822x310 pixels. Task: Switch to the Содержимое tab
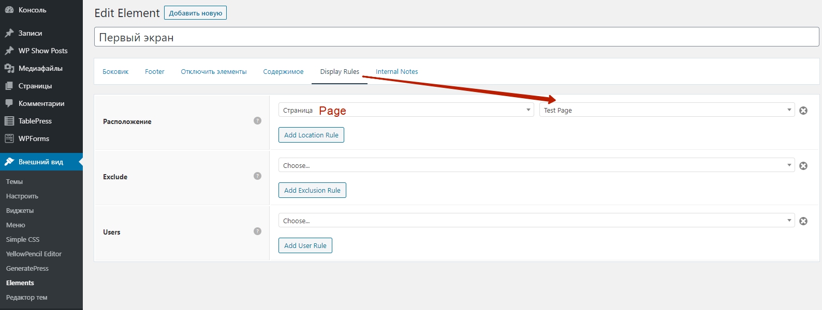[x=283, y=72]
